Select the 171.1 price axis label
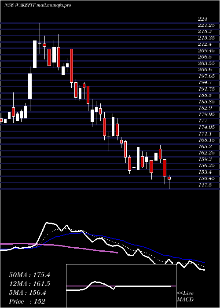 (x=205, y=134)
